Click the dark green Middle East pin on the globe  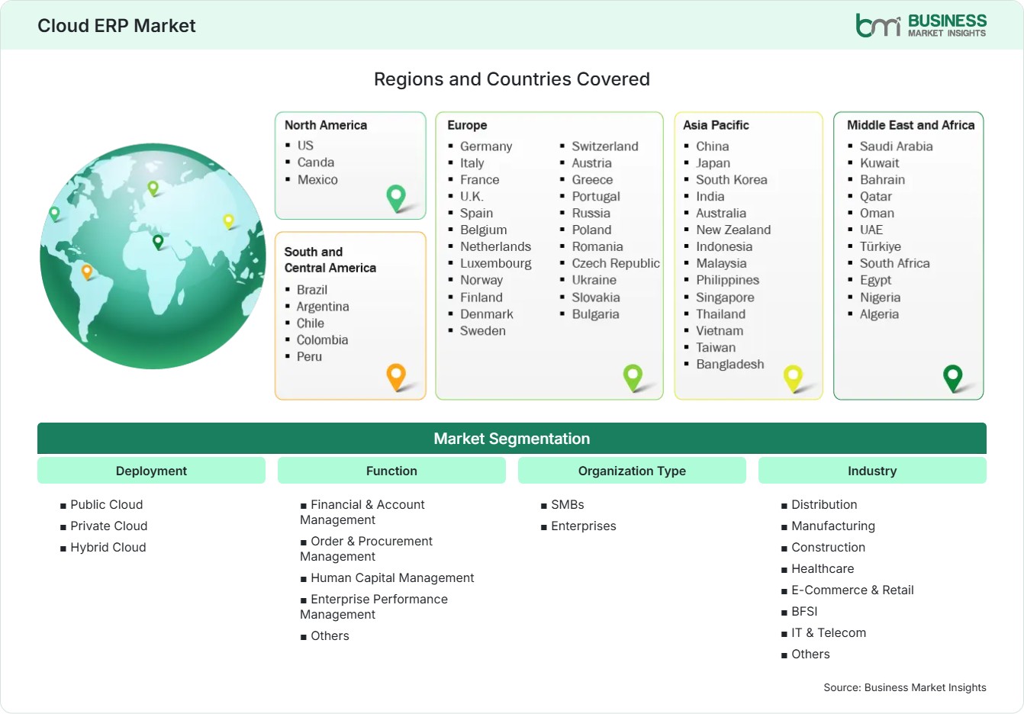(x=158, y=242)
